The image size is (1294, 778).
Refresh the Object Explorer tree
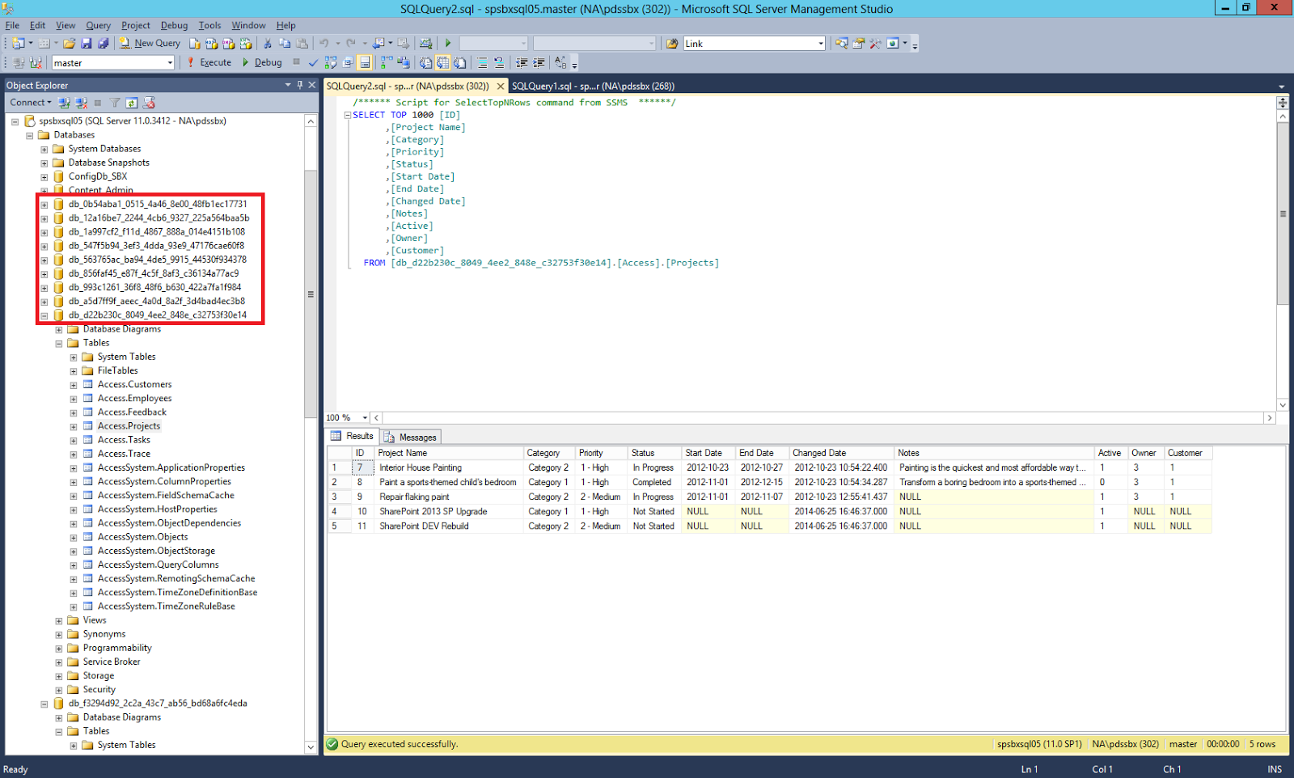tap(132, 103)
